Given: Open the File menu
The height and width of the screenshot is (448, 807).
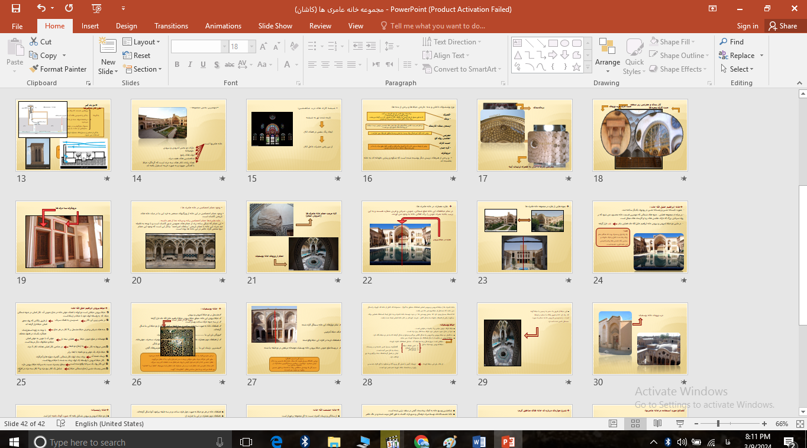Looking at the screenshot, I should 17,26.
